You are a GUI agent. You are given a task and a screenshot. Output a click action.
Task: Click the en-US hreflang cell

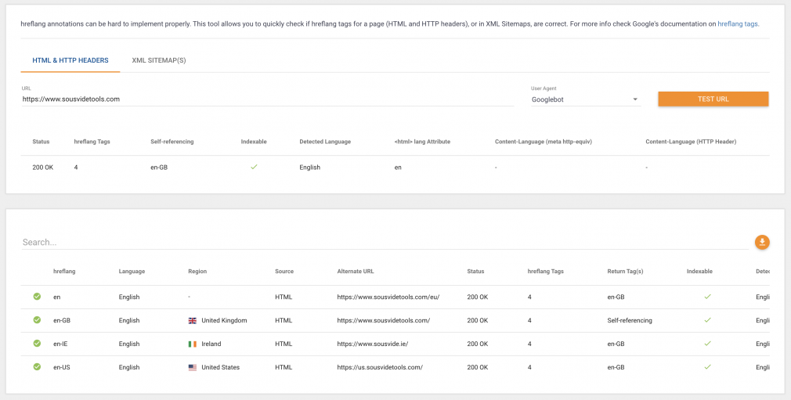click(x=62, y=367)
